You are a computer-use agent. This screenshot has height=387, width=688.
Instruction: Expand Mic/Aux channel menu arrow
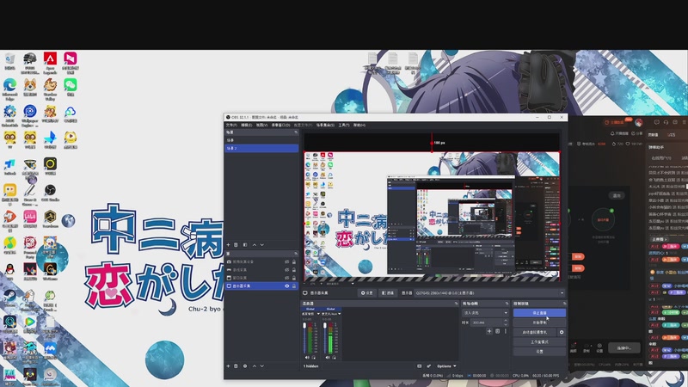pos(339,314)
